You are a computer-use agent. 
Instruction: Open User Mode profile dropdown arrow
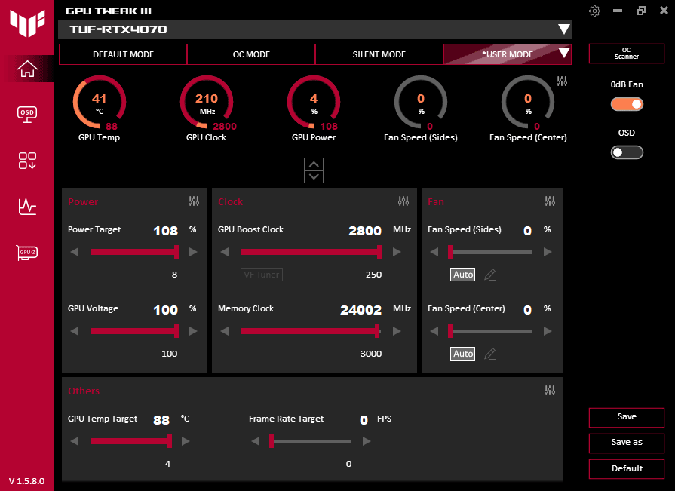pyautogui.click(x=563, y=54)
